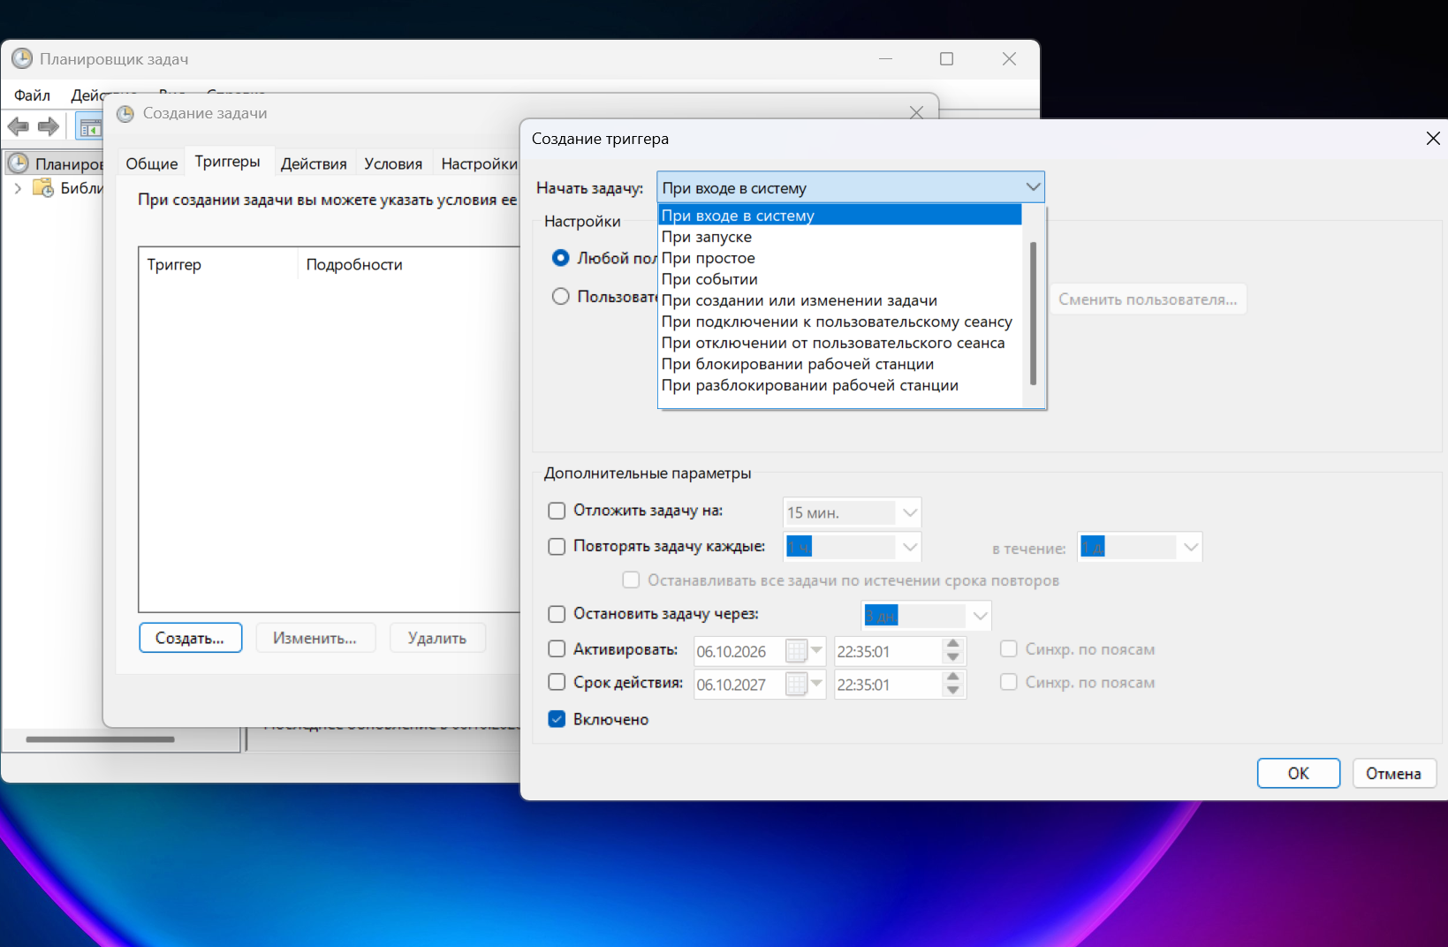
Task: Click the library folder icon beside Библи
Action: [43, 188]
